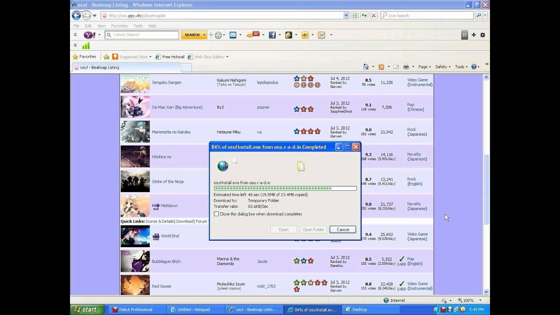Click the Windows start button
Viewport: 560px width, 315px height.
pyautogui.click(x=87, y=309)
